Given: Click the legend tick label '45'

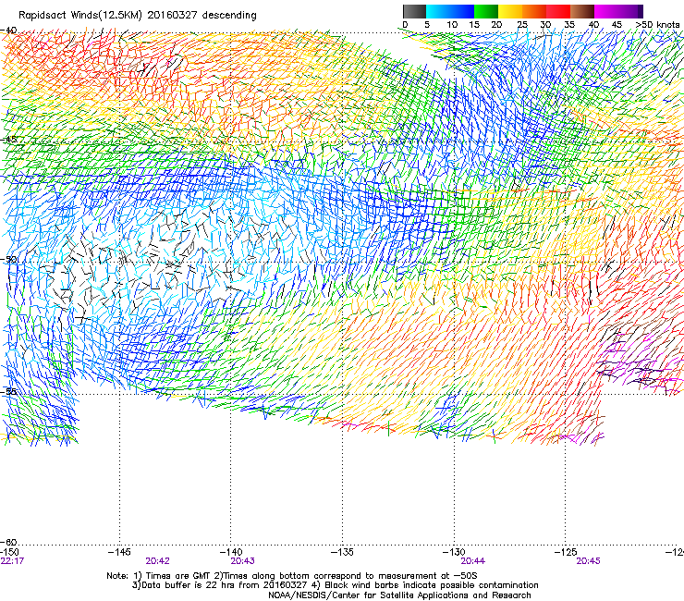Looking at the screenshot, I should [617, 25].
